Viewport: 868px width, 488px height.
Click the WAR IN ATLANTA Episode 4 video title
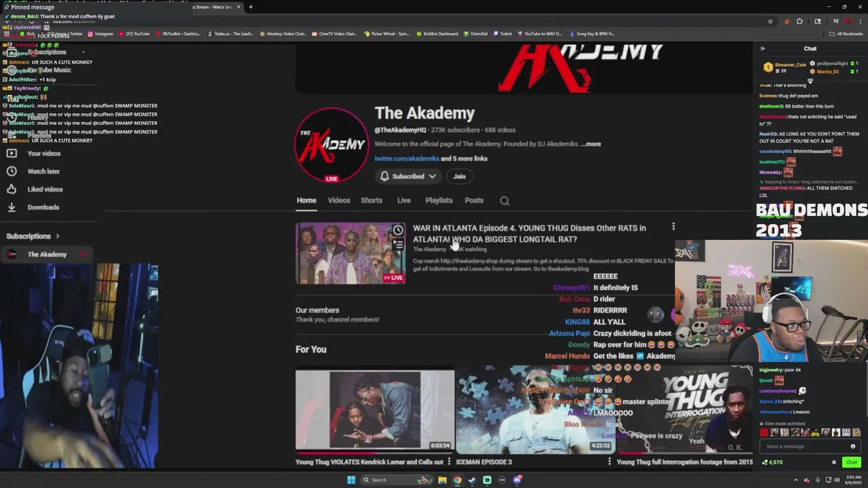(x=530, y=234)
